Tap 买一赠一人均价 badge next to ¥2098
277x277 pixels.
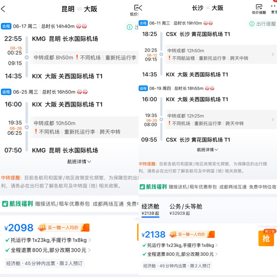point(63,228)
